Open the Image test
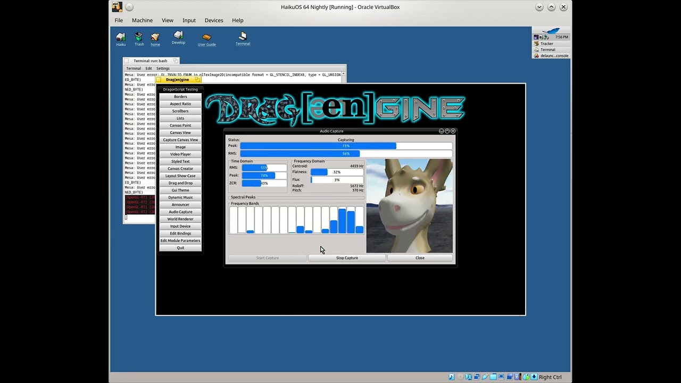 (x=180, y=147)
